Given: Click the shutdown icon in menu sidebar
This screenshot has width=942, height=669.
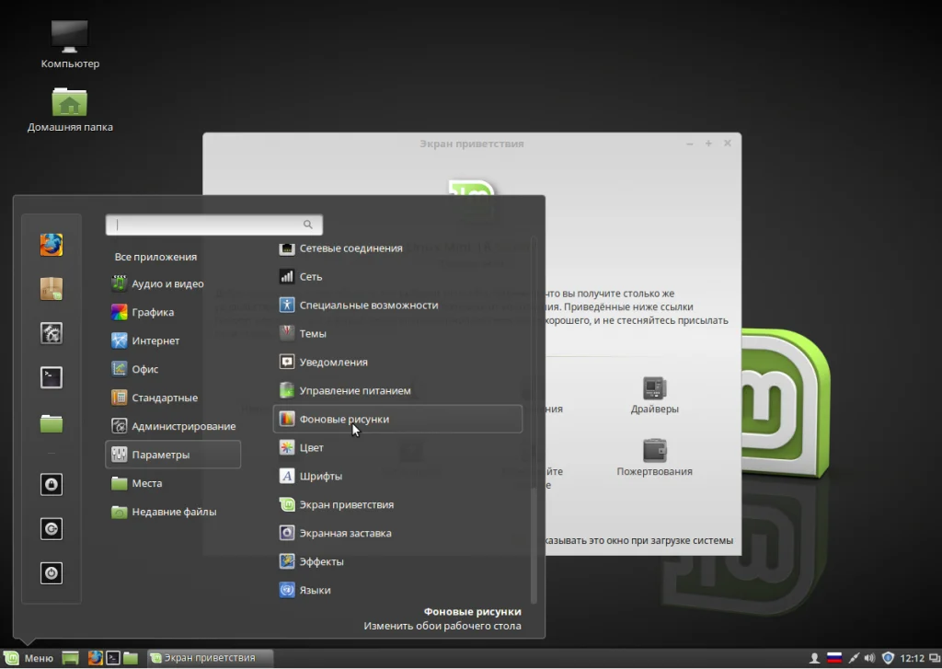Looking at the screenshot, I should click(x=52, y=572).
